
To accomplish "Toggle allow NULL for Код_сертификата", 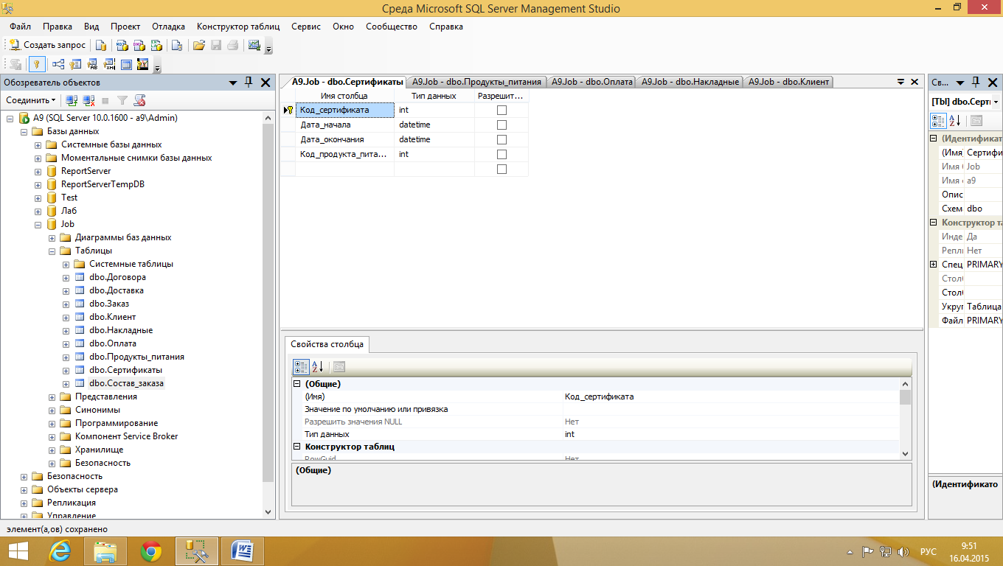I will 502,110.
